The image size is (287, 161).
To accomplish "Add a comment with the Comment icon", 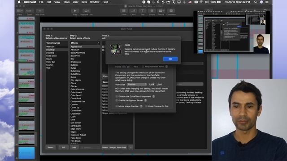I will coord(171,11).
